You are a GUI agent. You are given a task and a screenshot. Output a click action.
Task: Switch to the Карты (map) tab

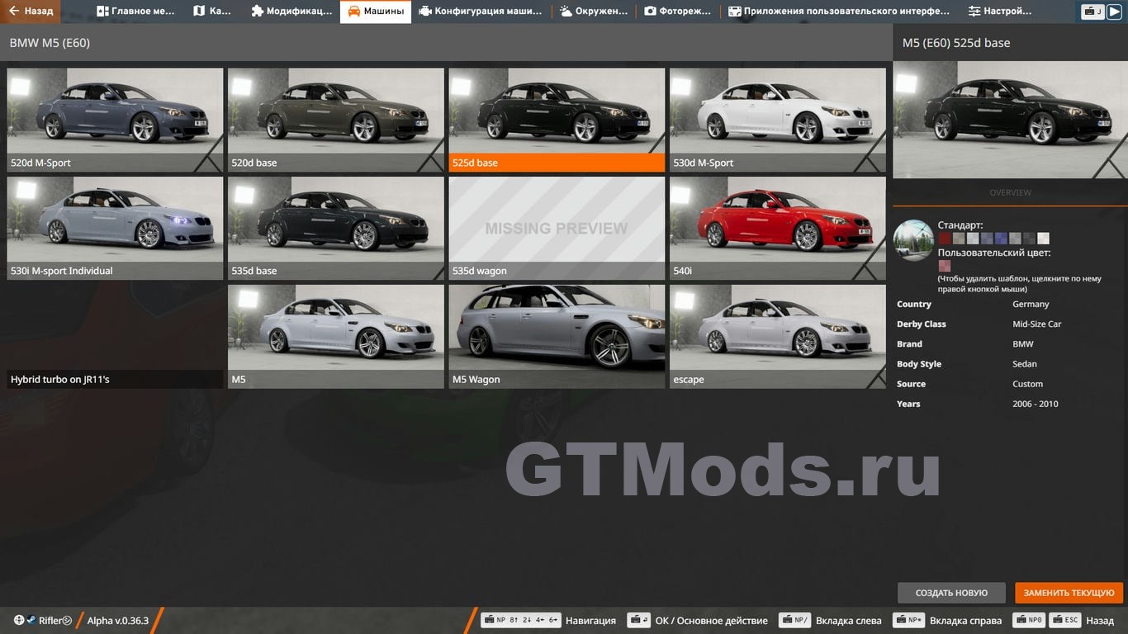tap(213, 12)
